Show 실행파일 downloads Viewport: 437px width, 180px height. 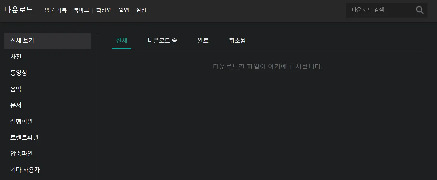point(47,122)
